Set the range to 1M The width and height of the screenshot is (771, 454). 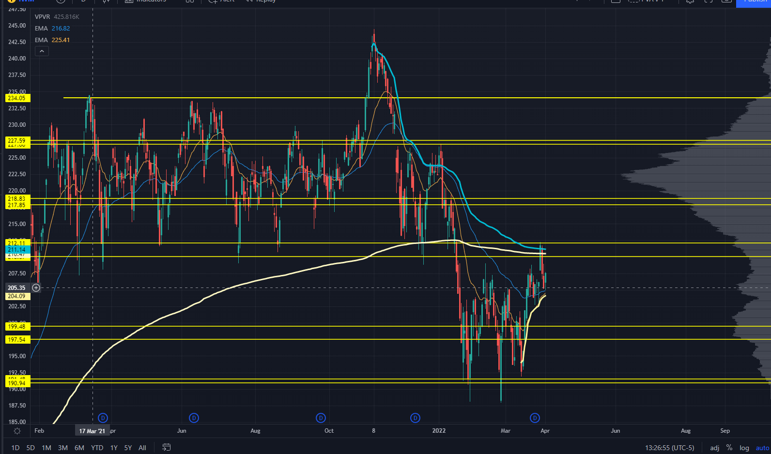point(46,448)
